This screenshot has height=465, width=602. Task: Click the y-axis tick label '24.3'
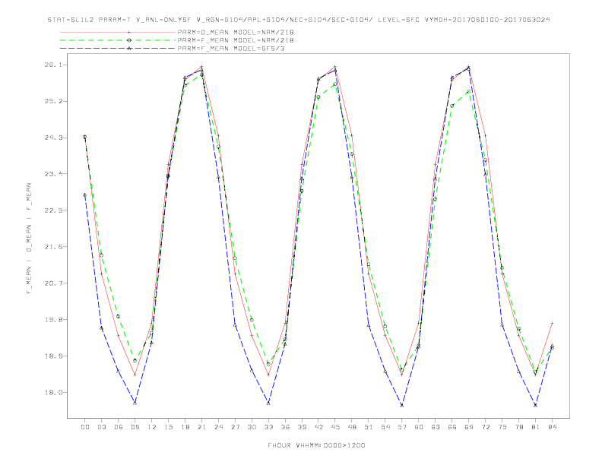pos(52,138)
